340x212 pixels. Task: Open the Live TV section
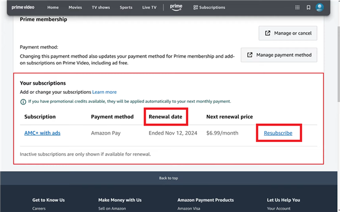(x=149, y=7)
